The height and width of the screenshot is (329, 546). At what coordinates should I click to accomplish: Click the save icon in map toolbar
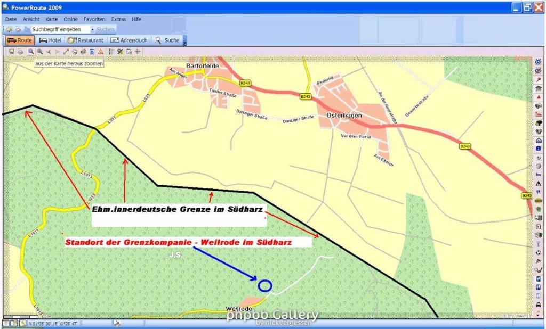(x=11, y=52)
